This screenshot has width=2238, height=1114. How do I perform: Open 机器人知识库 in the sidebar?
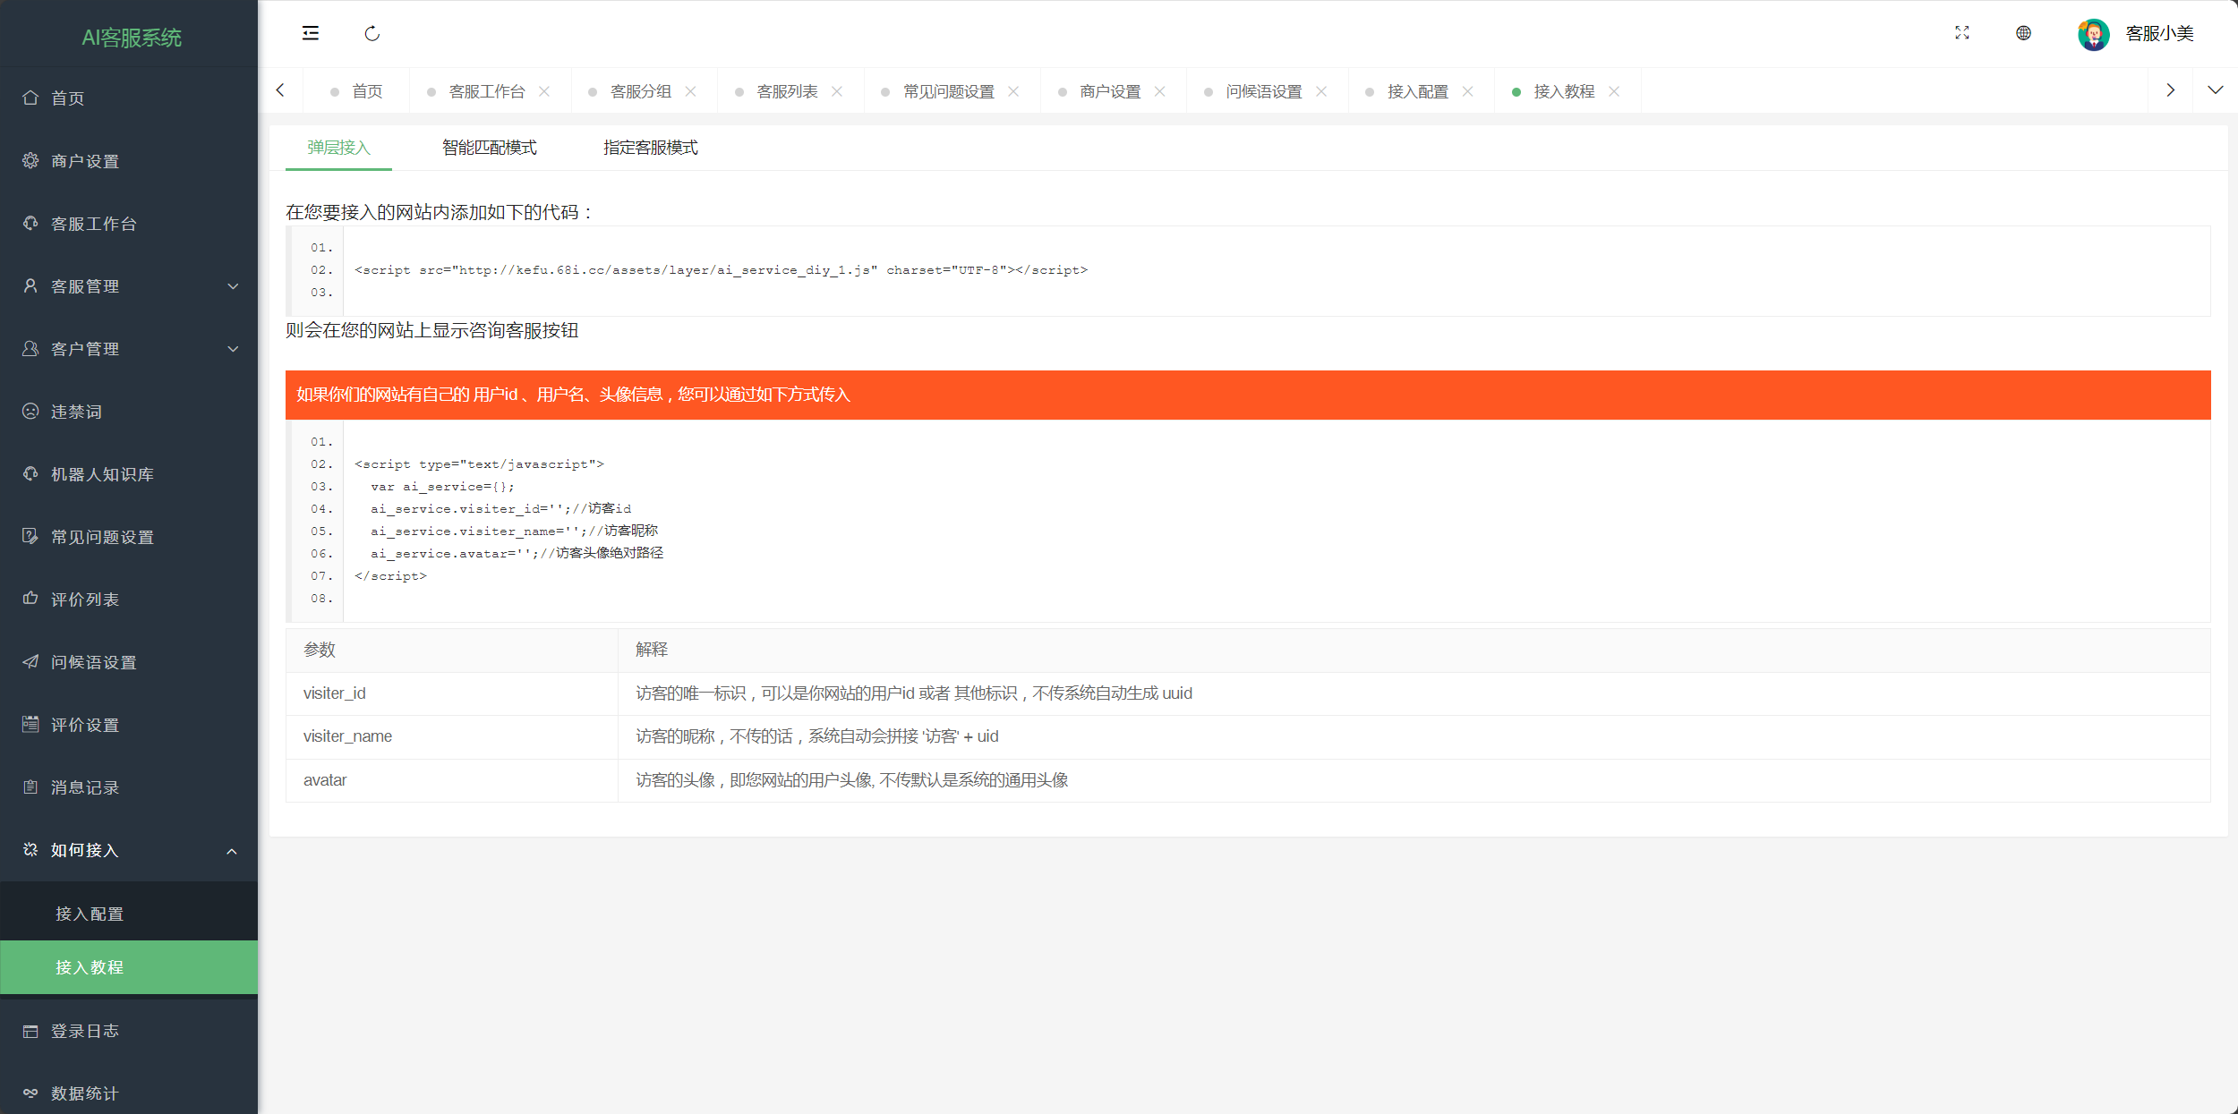[129, 474]
